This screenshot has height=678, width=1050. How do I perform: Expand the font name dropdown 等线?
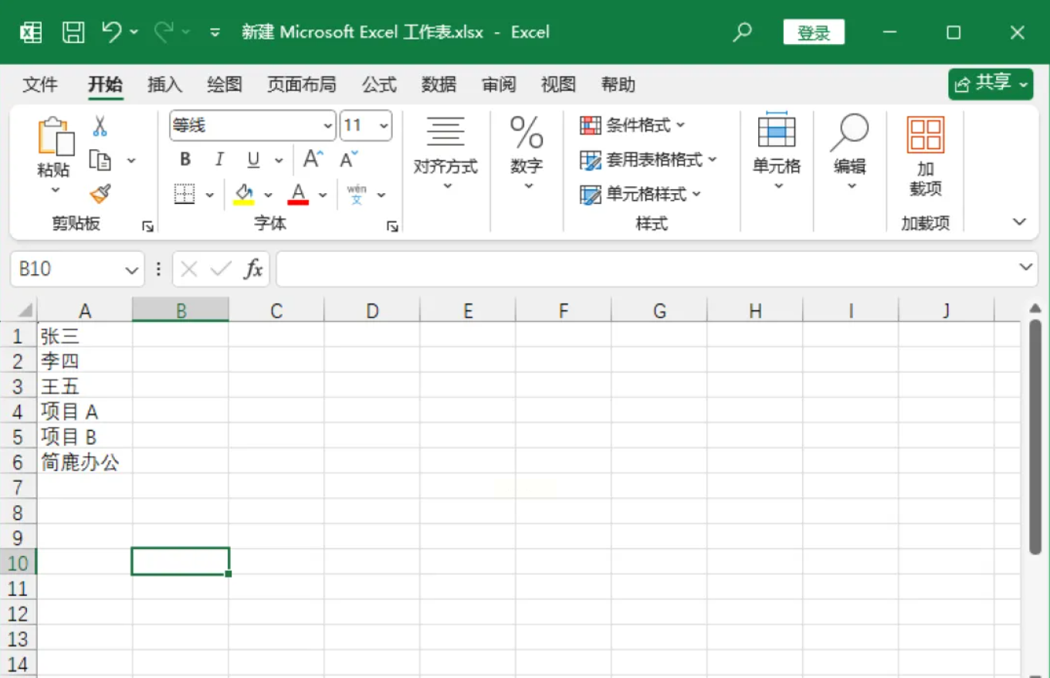point(327,126)
